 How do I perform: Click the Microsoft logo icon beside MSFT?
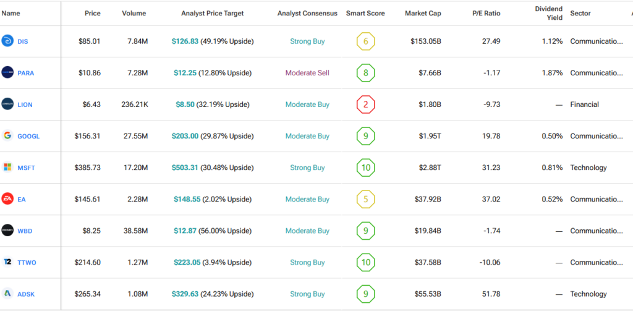7,168
